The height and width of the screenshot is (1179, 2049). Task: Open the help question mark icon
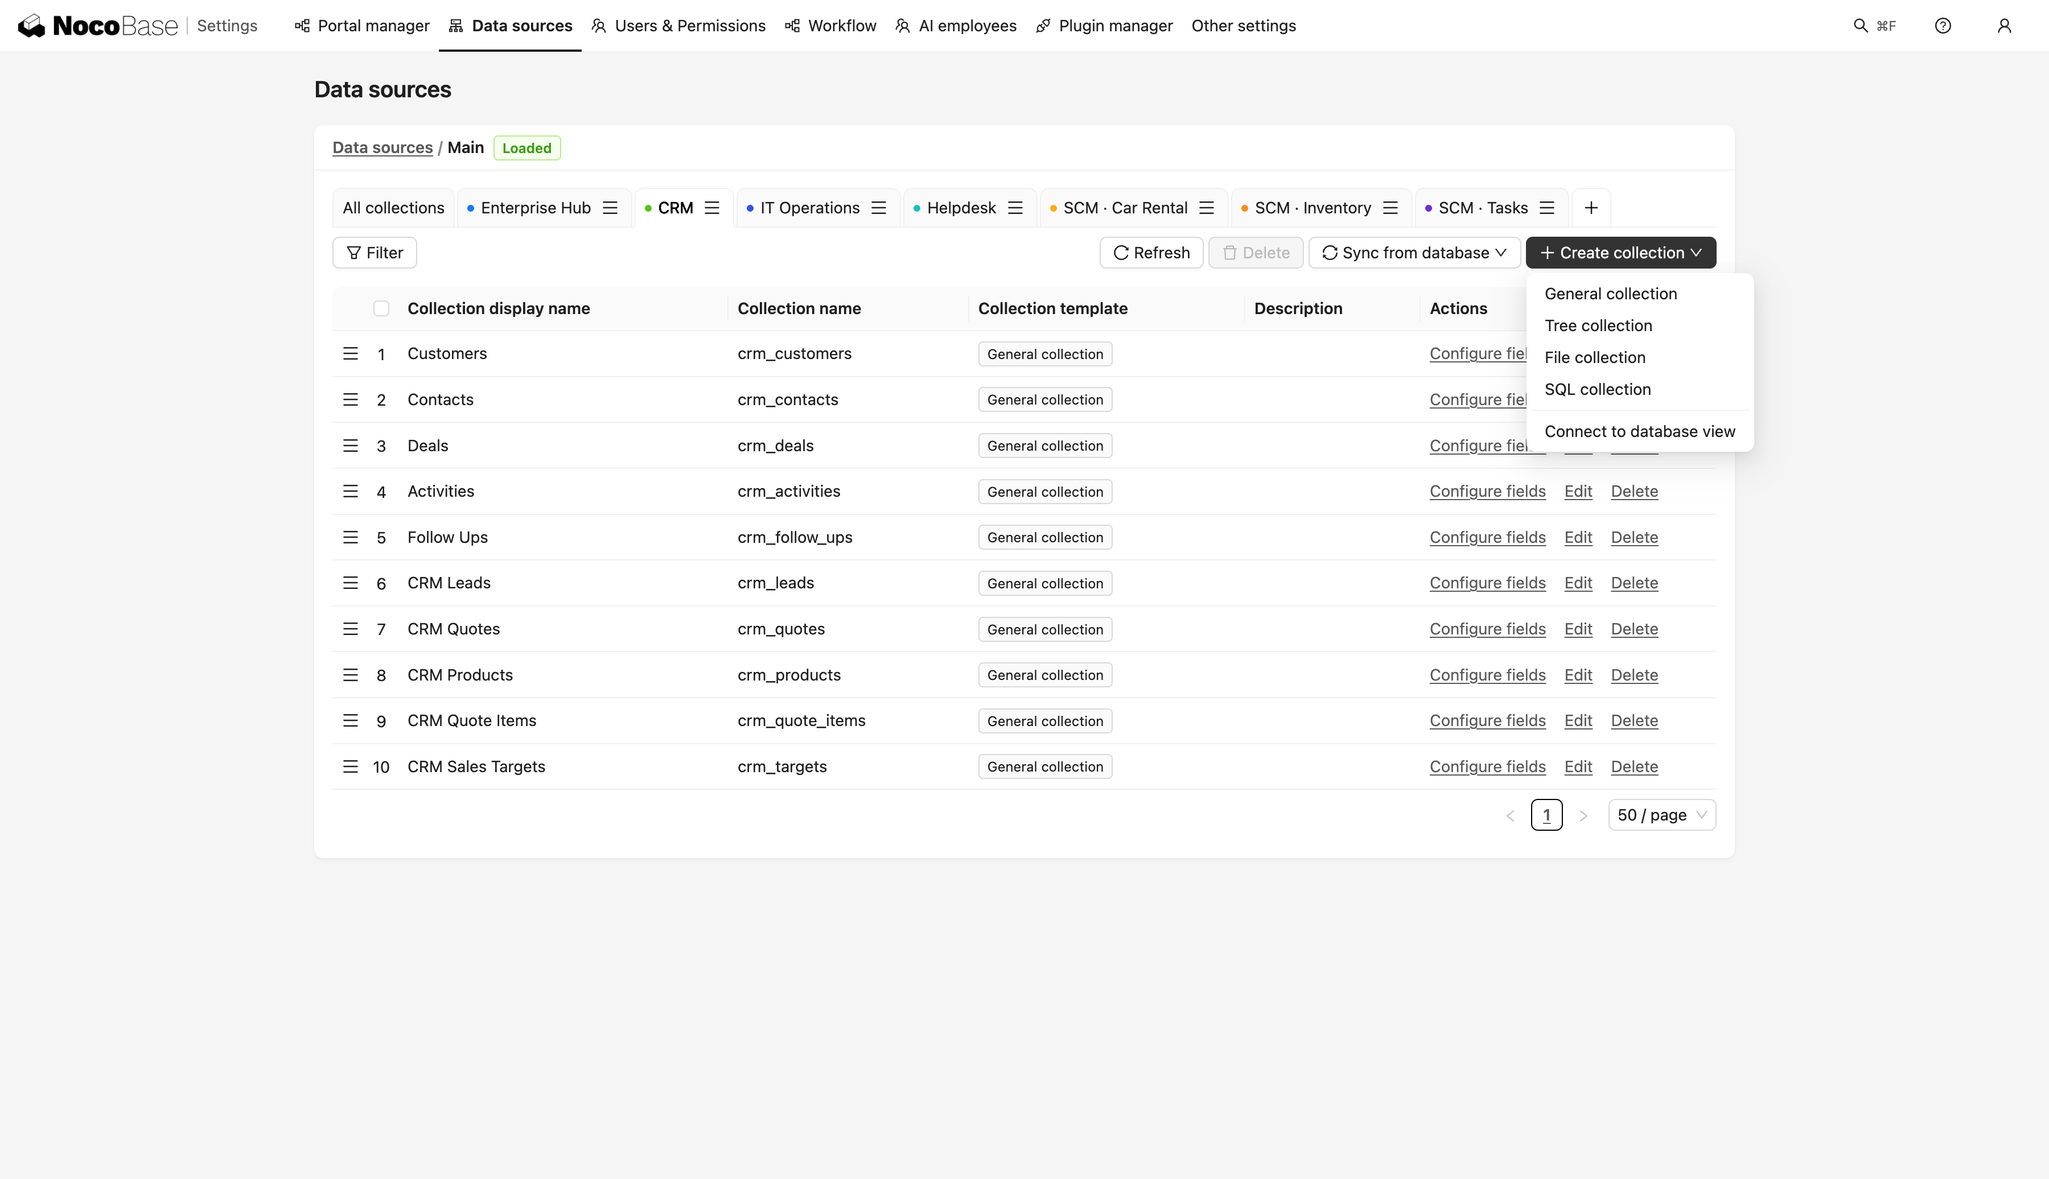point(1943,26)
